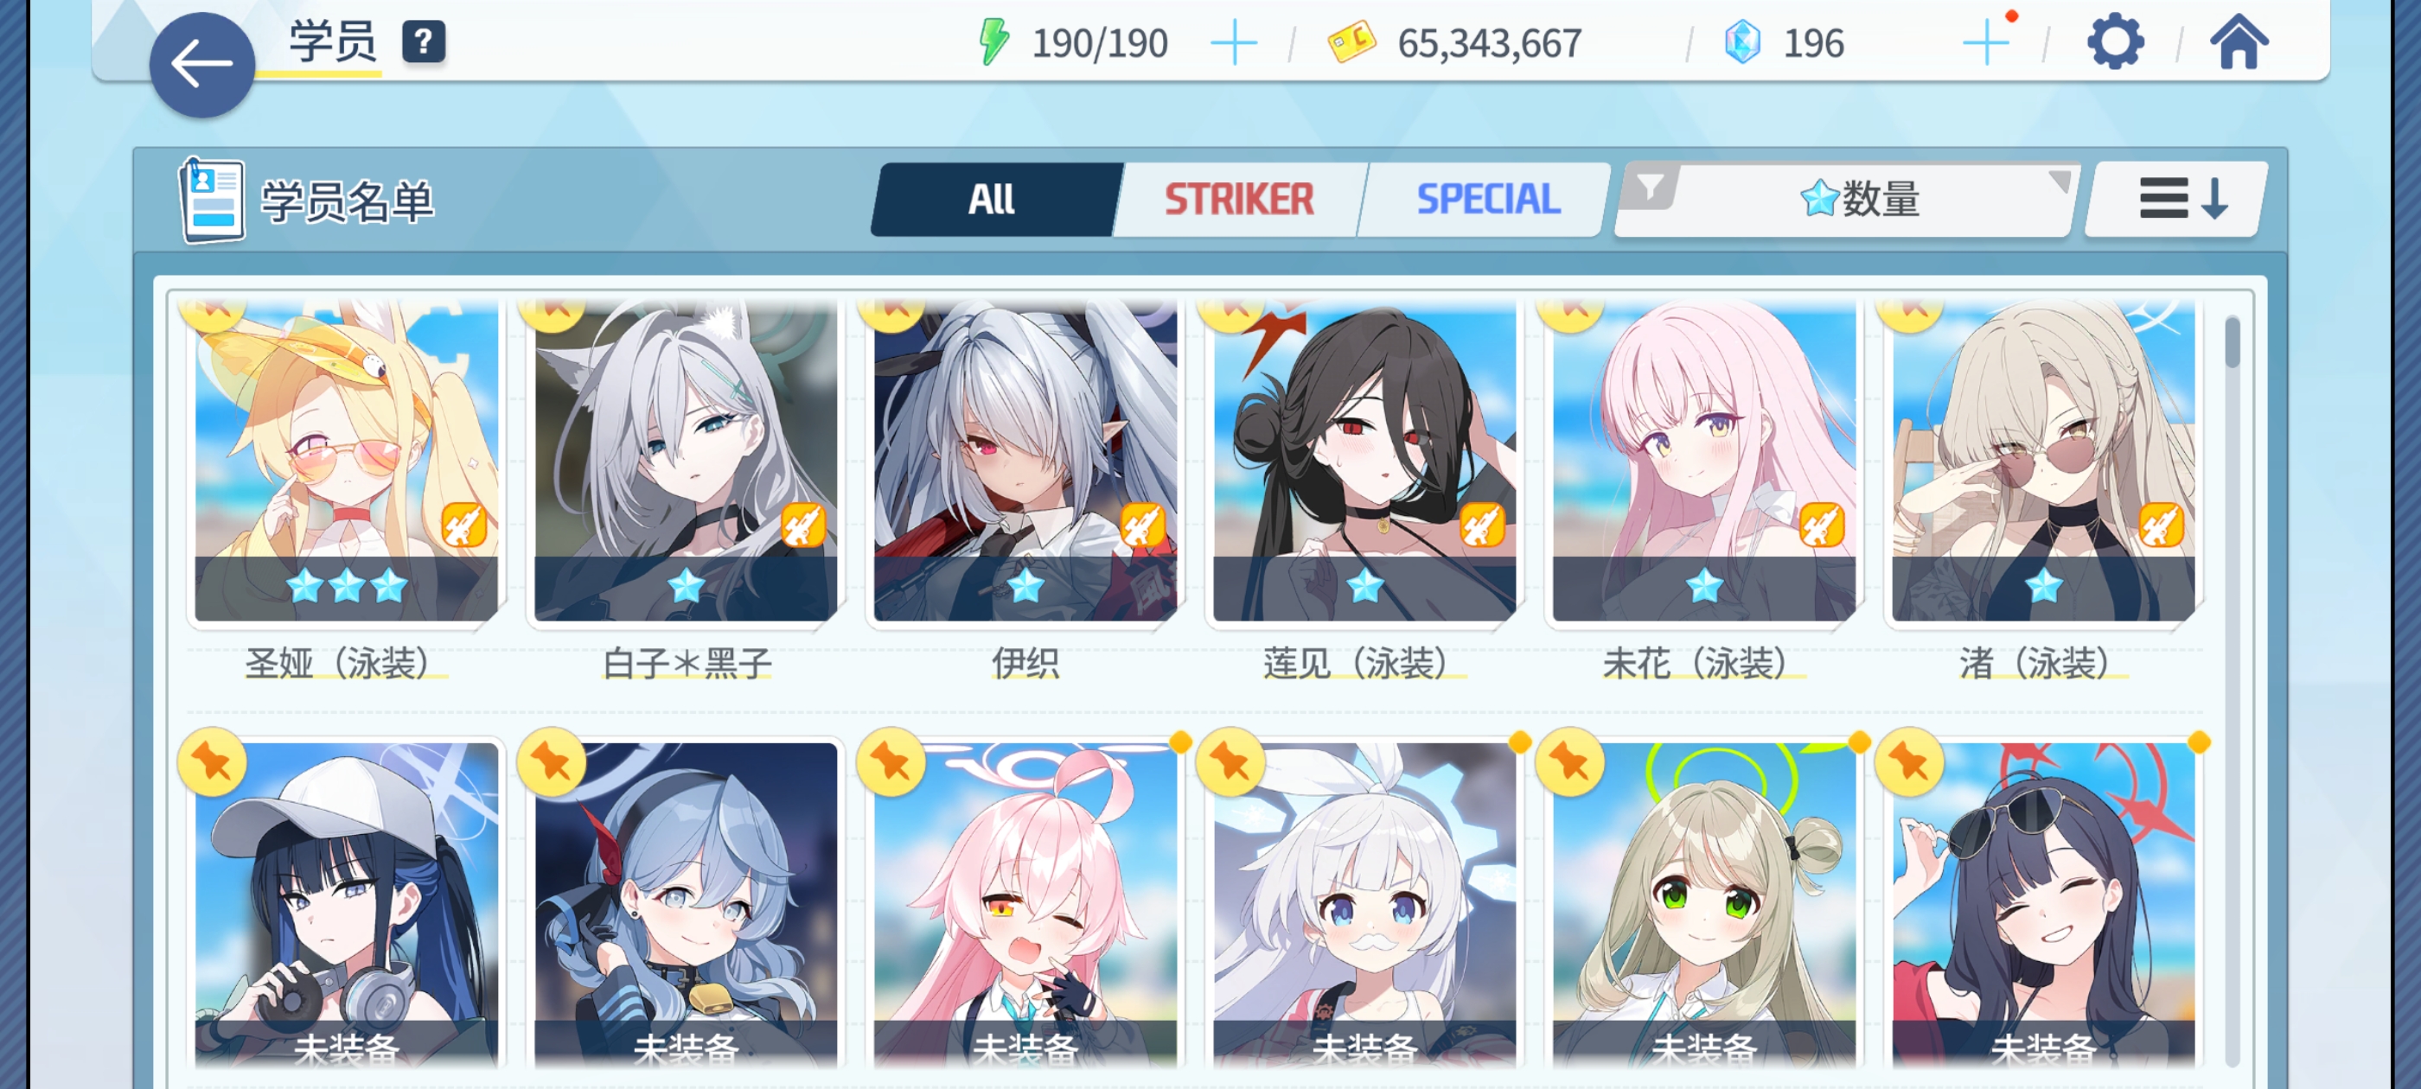
Task: Open the help question mark icon
Action: click(x=424, y=42)
